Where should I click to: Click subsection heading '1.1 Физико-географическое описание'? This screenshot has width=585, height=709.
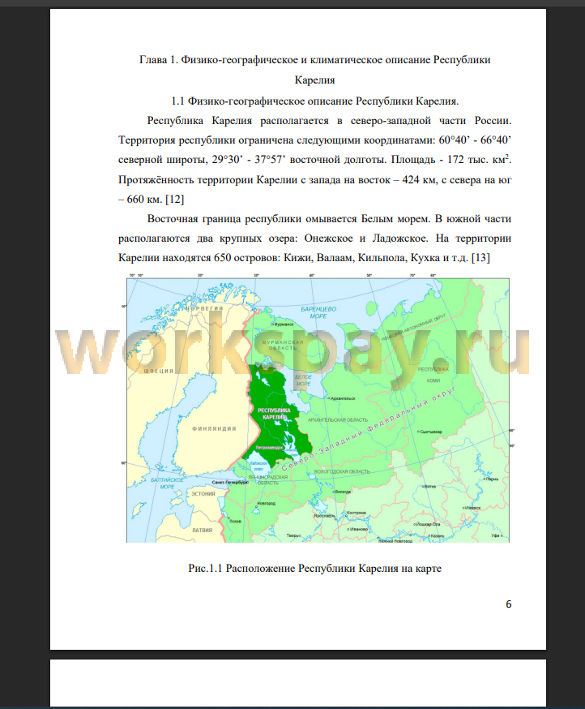coord(263,101)
